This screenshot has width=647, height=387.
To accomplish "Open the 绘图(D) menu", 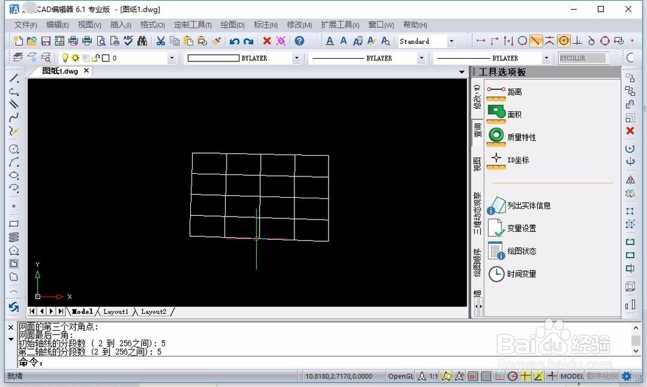I will pyautogui.click(x=232, y=25).
